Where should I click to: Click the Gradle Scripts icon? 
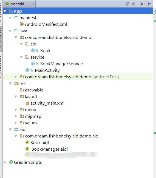click(11, 162)
